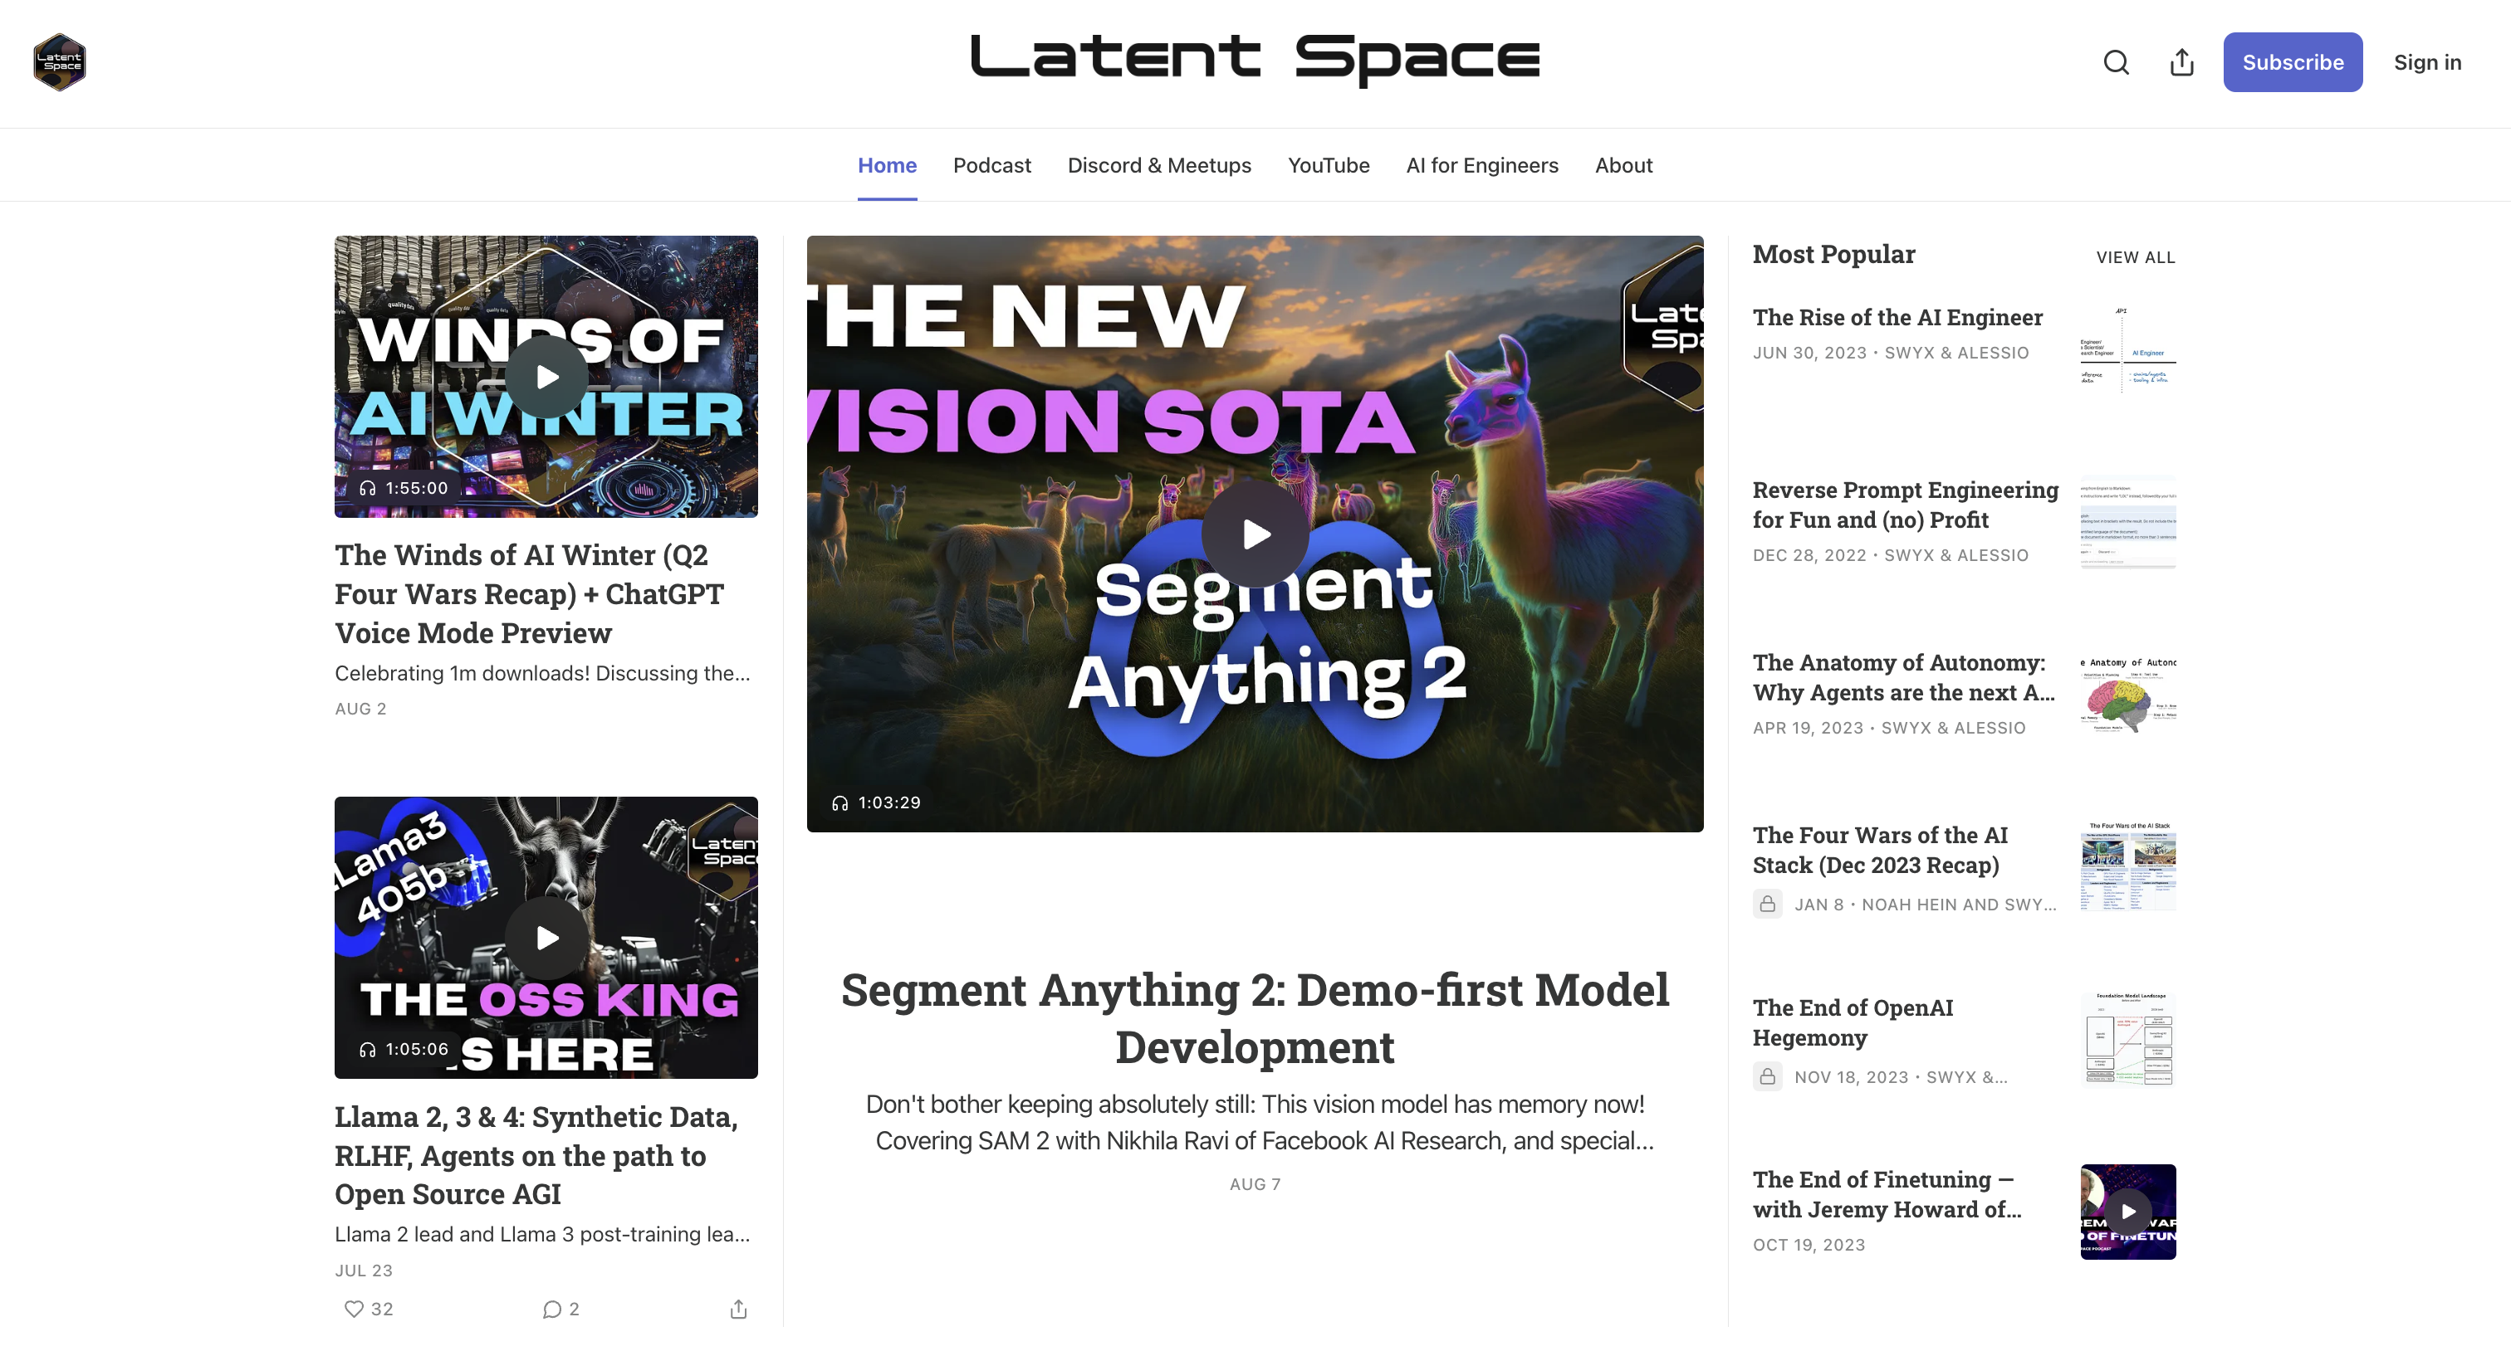Click 'JUN 30, 2023 · SWYX & ALESSIO' byline
The width and height of the screenshot is (2511, 1356).
[1890, 353]
